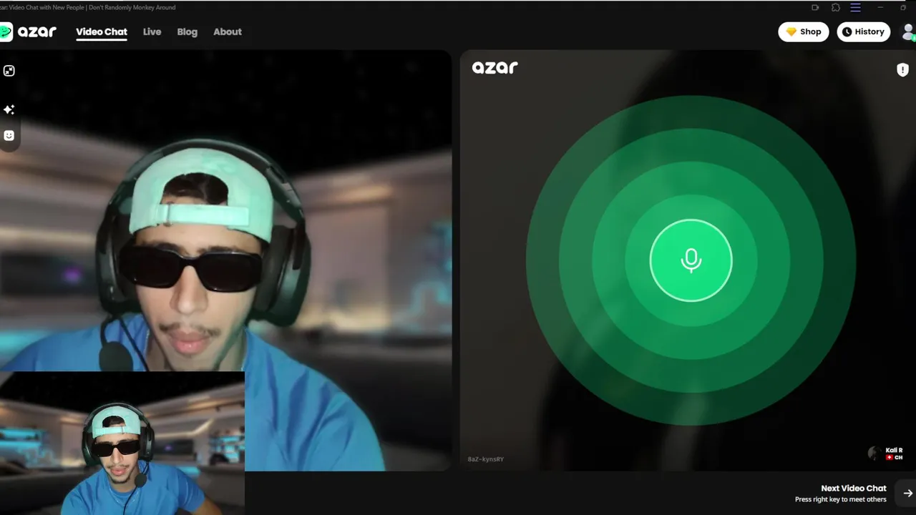Click the self-preview webcam thumbnail
The height and width of the screenshot is (515, 916).
click(122, 443)
